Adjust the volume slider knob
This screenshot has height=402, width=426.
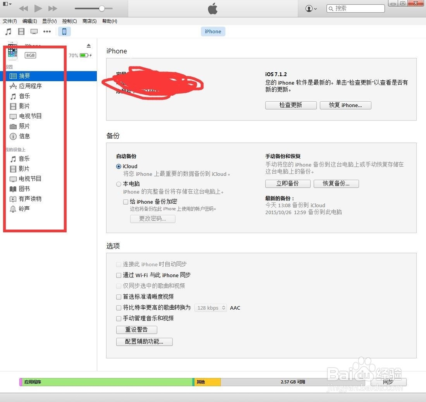(102, 9)
